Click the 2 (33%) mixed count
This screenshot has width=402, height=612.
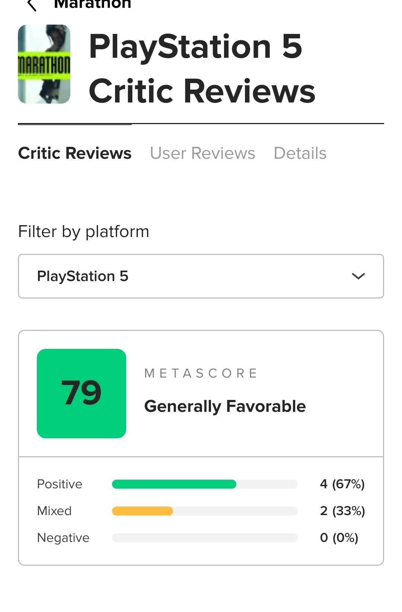pyautogui.click(x=342, y=511)
